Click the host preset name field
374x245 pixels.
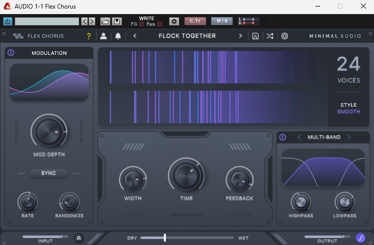47,22
